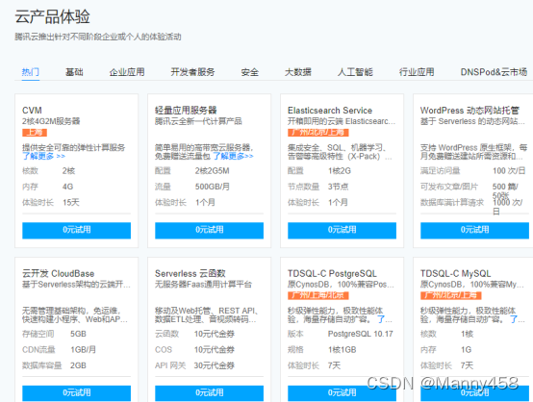Click the CVM card title
The width and height of the screenshot is (533, 402).
pos(32,111)
